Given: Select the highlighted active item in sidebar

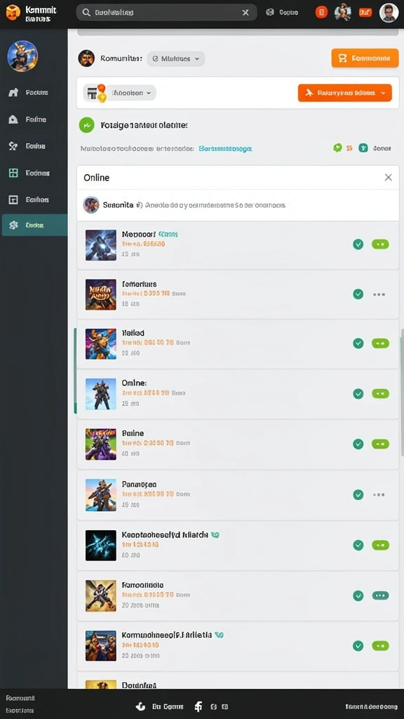Looking at the screenshot, I should pos(34,225).
